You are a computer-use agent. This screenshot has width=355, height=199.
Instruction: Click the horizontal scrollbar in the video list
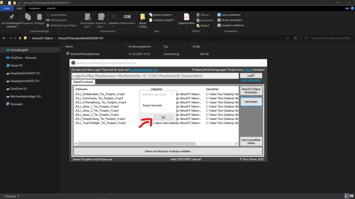point(137,144)
